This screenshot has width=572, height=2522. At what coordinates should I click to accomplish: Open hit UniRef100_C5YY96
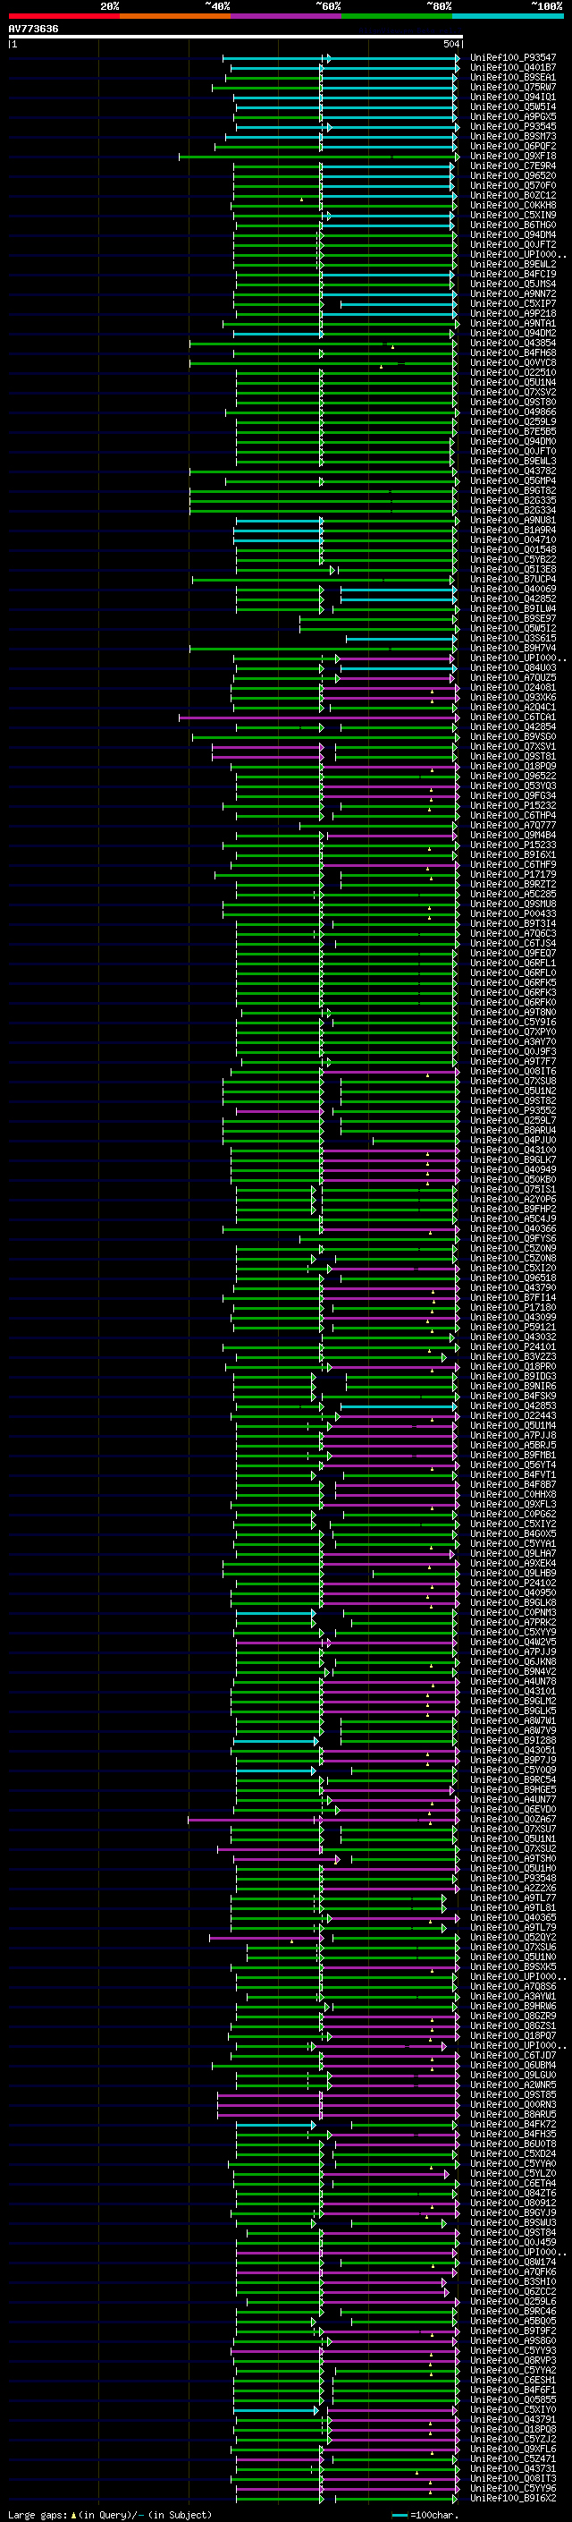click(513, 2490)
